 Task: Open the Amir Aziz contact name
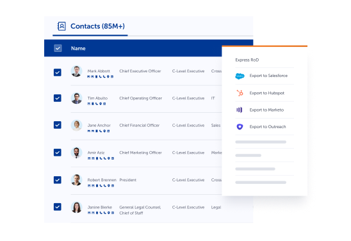[96, 153]
